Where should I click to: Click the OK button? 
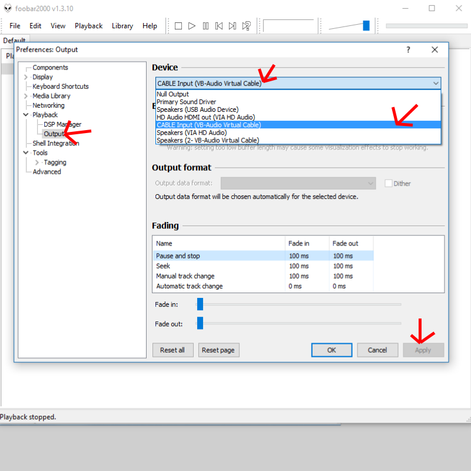(x=331, y=350)
